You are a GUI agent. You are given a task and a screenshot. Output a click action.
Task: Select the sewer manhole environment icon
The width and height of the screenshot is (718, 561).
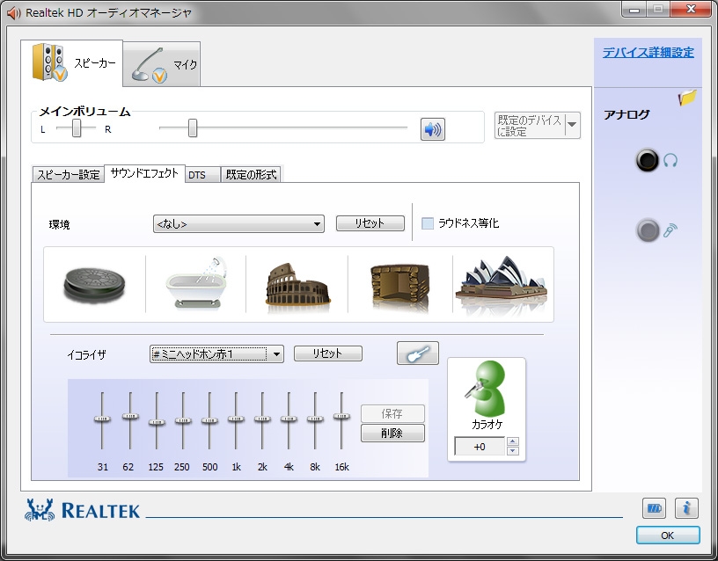[95, 284]
